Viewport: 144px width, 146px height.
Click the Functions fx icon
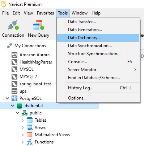(30, 142)
